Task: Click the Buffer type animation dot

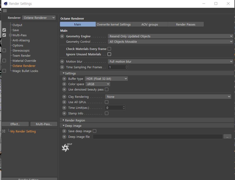Action: 64,79
